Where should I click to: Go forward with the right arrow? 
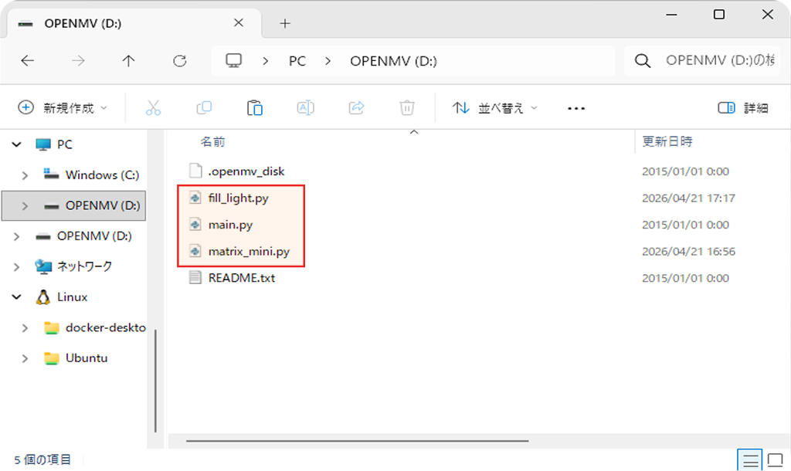coord(78,61)
